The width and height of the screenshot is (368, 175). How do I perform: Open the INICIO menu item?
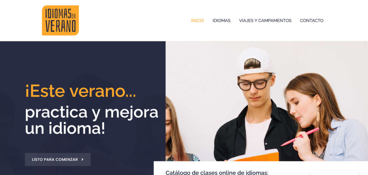point(197,20)
